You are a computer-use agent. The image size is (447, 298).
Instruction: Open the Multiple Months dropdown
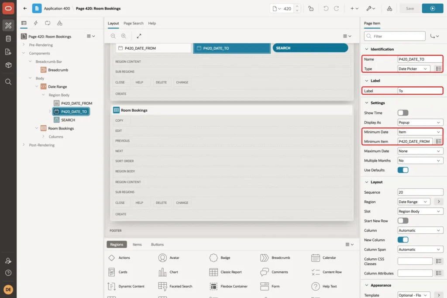[420, 161]
